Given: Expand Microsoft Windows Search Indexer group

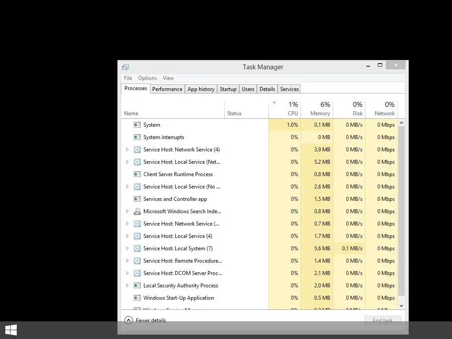Looking at the screenshot, I should (x=127, y=211).
